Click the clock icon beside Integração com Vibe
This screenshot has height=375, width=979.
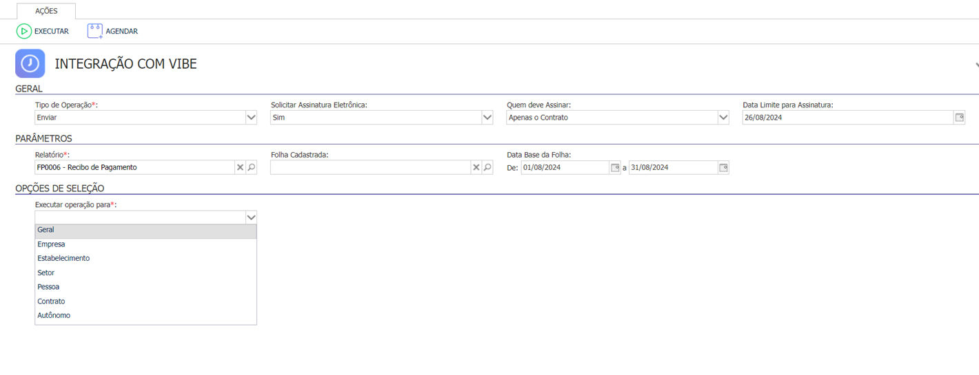point(30,63)
